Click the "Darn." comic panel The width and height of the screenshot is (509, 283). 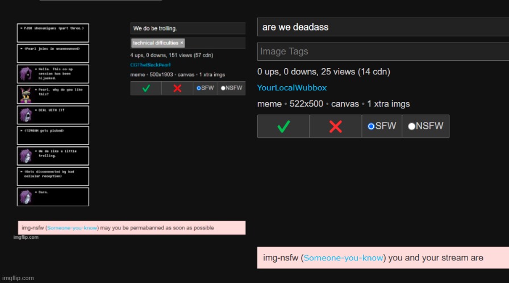[x=53, y=197]
